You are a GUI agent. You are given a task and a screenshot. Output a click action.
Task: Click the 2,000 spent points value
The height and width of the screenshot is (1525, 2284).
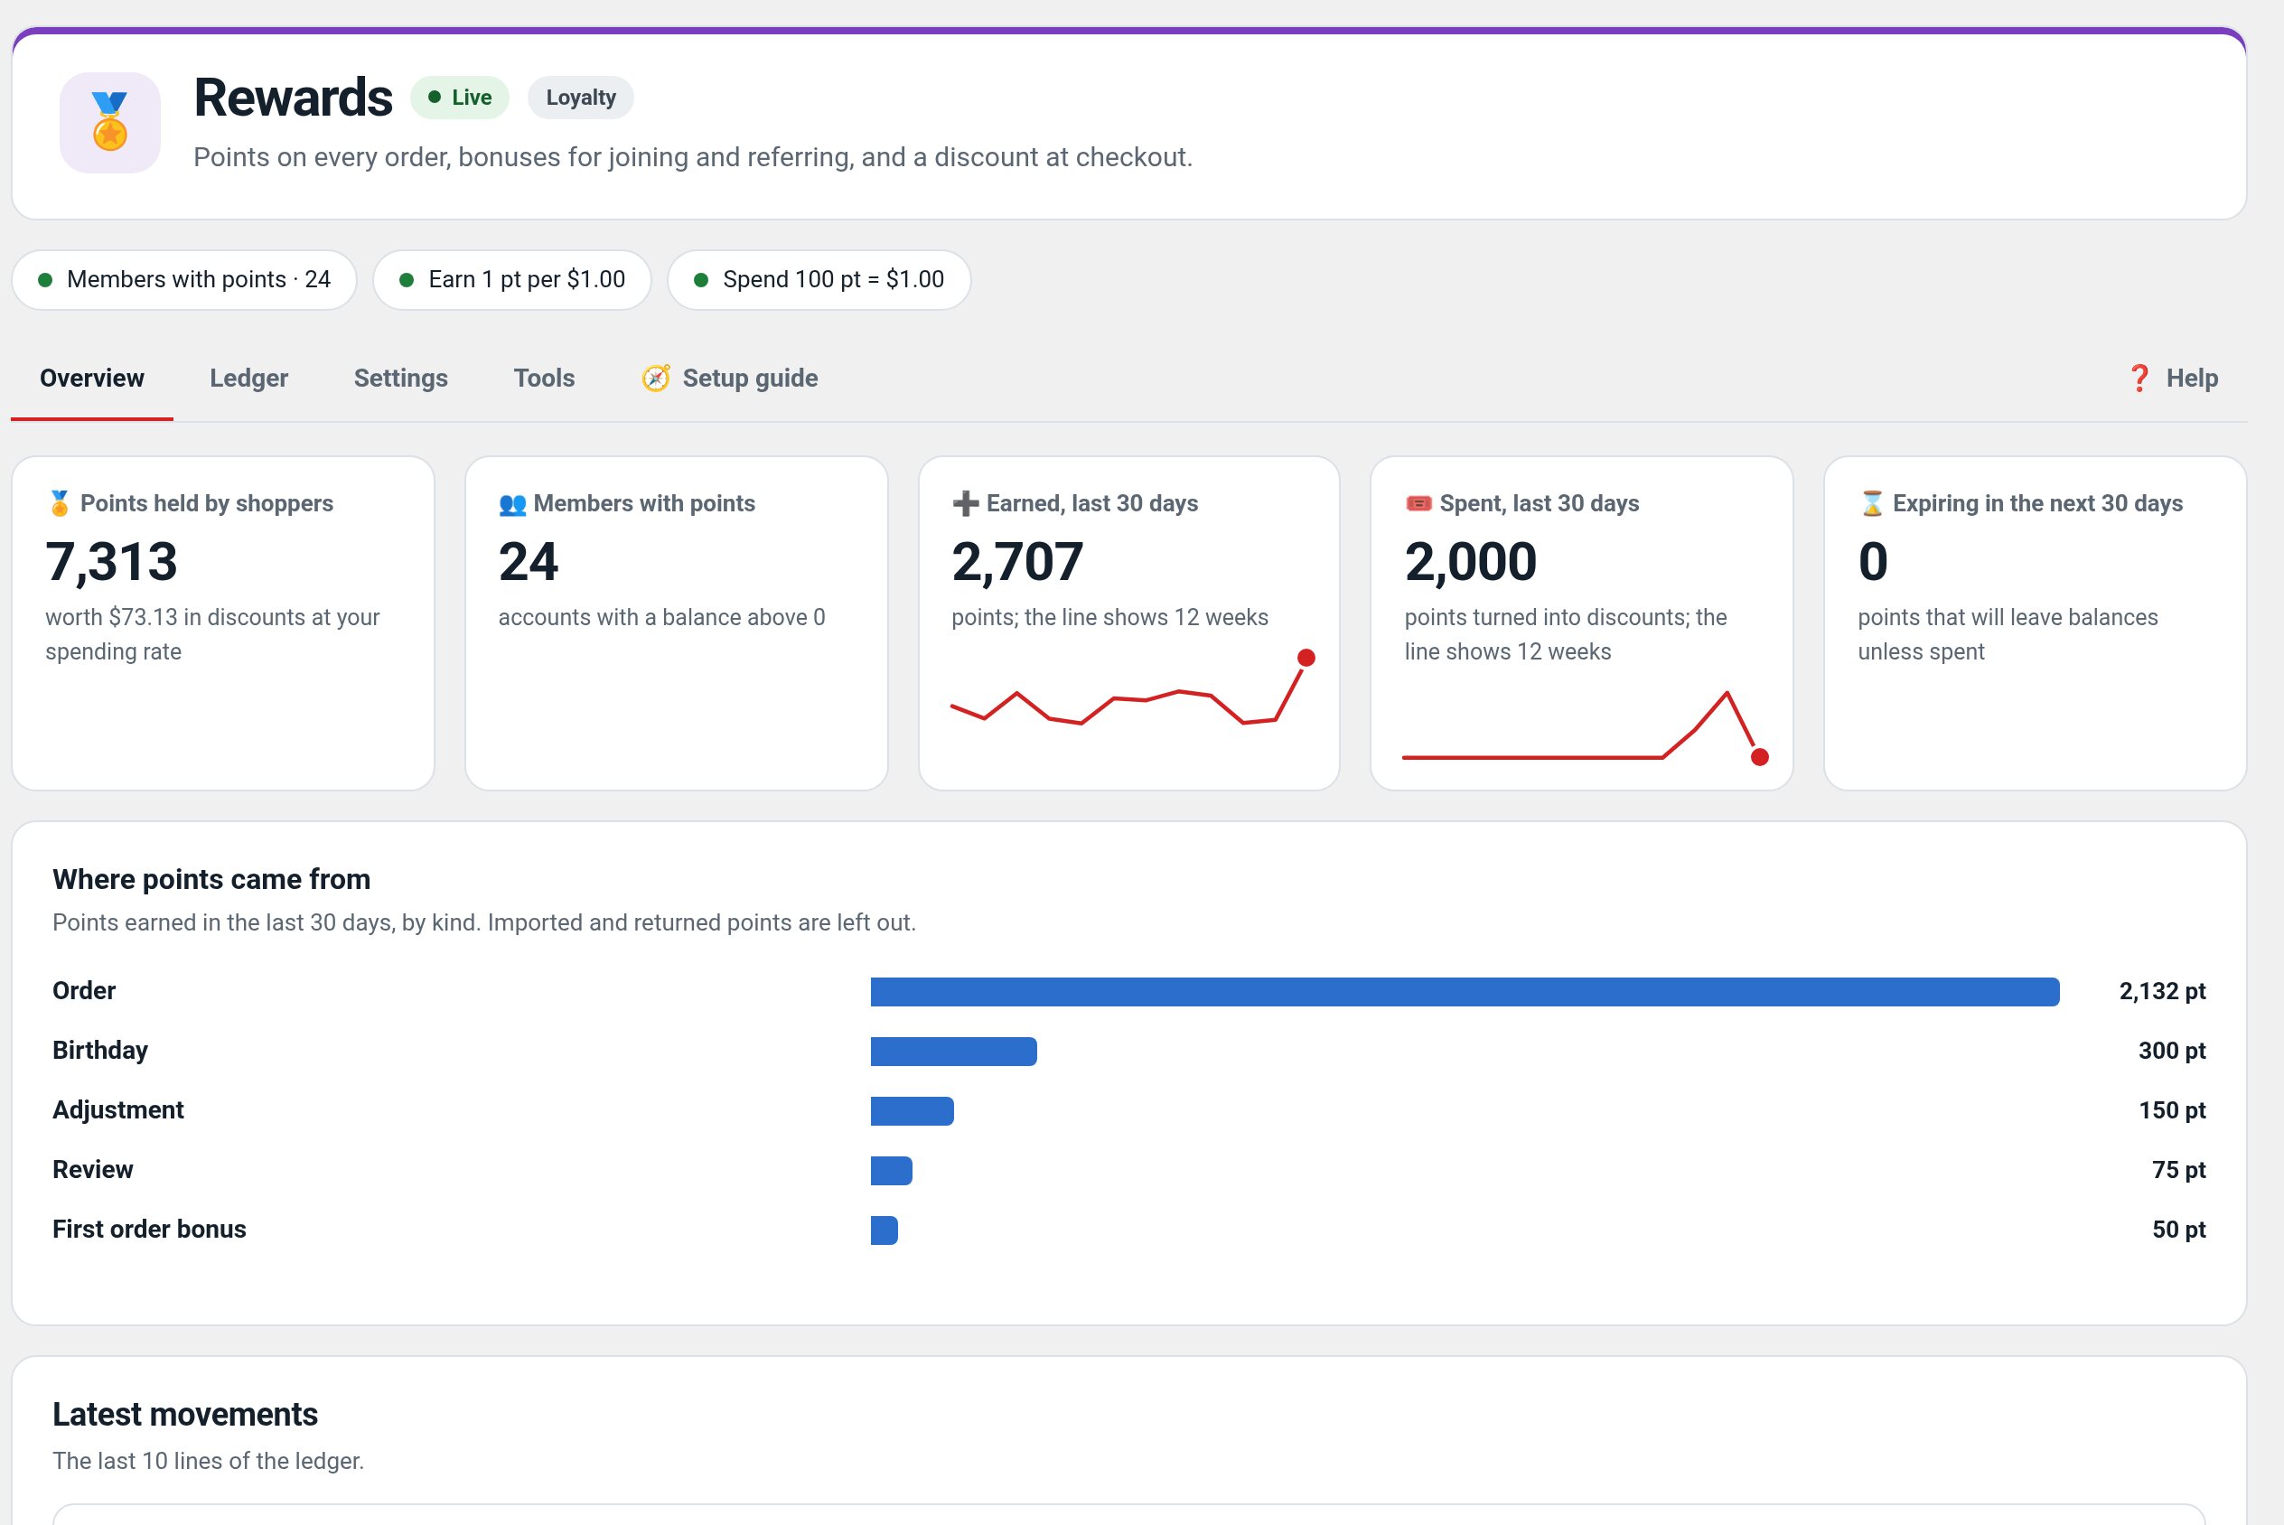[1470, 562]
